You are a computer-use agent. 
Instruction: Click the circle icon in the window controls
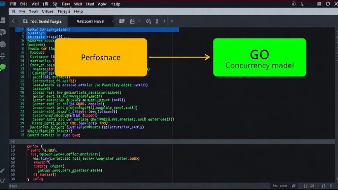[328, 4]
